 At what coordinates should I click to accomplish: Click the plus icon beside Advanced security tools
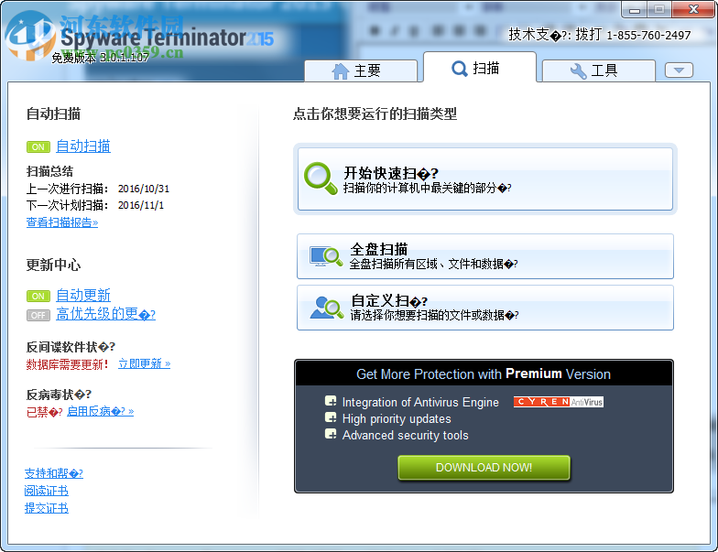(x=331, y=434)
